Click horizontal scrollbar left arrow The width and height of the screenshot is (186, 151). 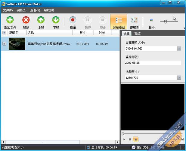point(3,142)
